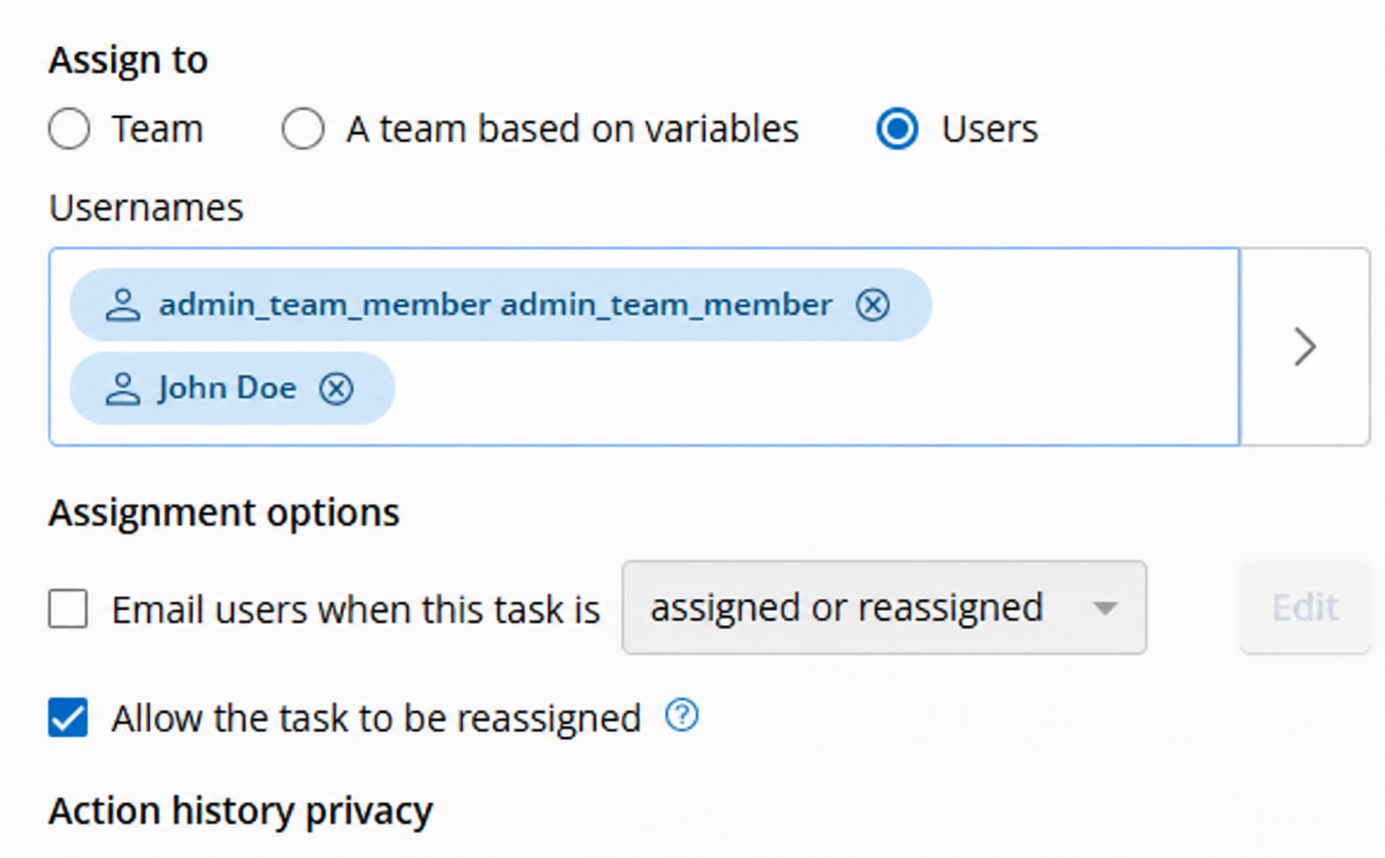Choose A team based on variables
1385x858 pixels.
pos(303,130)
